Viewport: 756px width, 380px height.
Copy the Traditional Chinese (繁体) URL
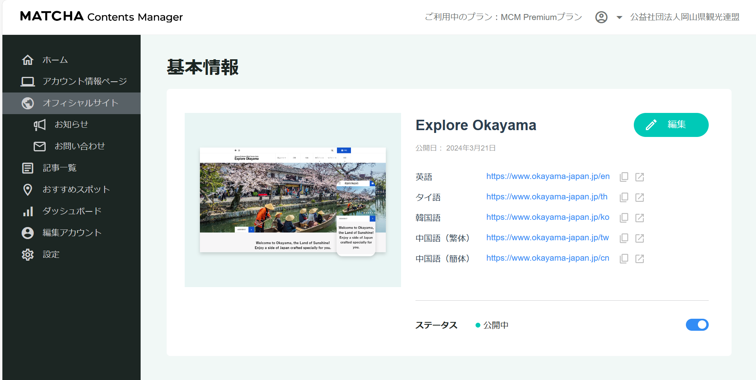coord(624,238)
